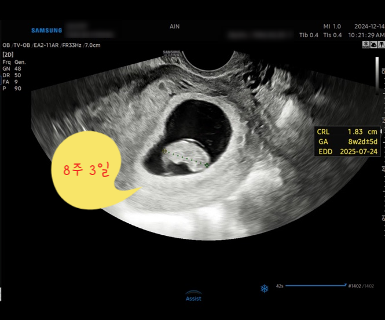Click the #1402 /1402 frame counter
Viewport: 385px width, 320px height.
click(x=361, y=286)
